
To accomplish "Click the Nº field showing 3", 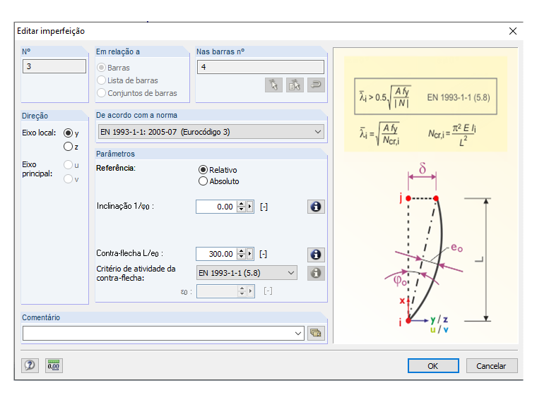I will pyautogui.click(x=54, y=66).
